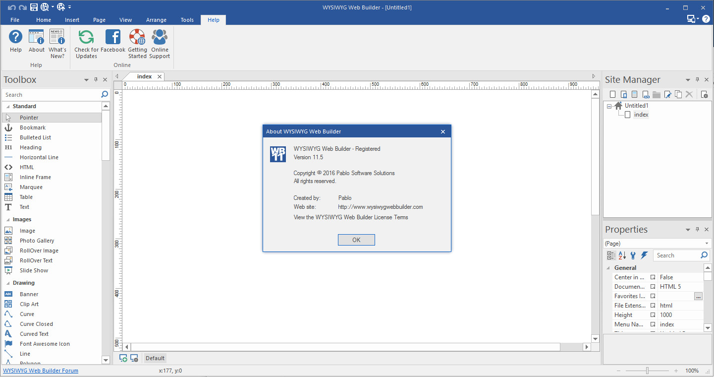714x377 pixels.
Task: Pick the Font Awesome Icon tool
Action: click(x=52, y=344)
